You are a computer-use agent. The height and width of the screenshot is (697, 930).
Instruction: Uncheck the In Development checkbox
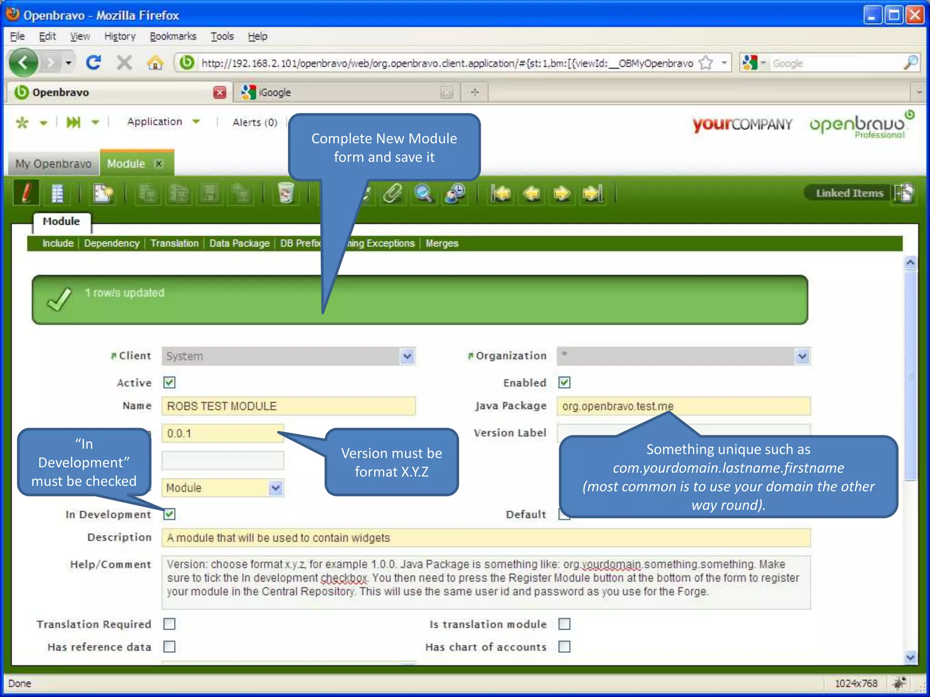point(169,514)
